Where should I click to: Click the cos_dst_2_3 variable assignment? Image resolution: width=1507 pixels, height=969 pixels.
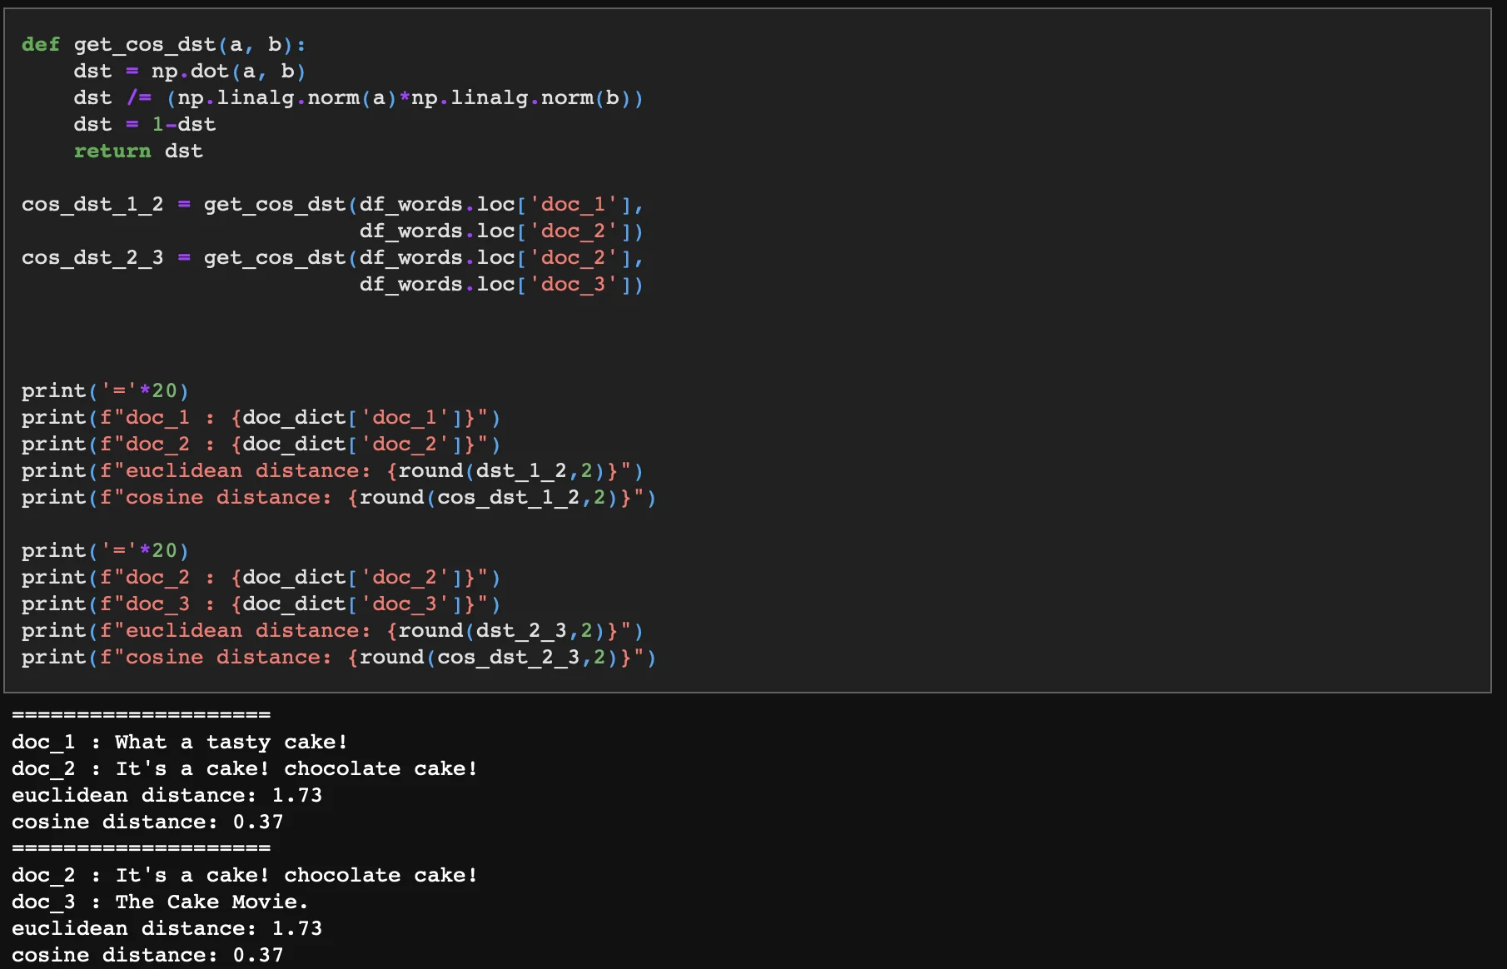click(x=92, y=258)
